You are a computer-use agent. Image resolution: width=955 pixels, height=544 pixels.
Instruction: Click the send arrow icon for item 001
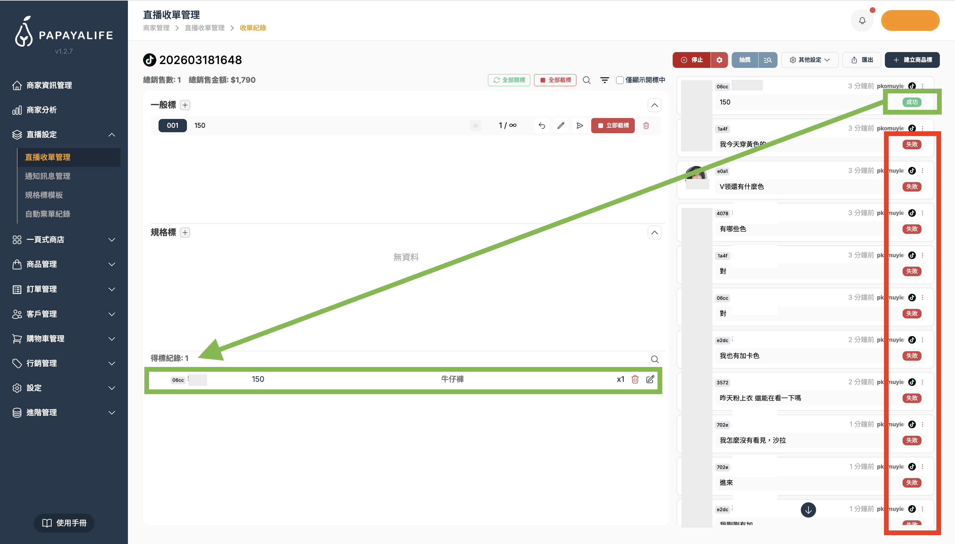pyautogui.click(x=580, y=126)
